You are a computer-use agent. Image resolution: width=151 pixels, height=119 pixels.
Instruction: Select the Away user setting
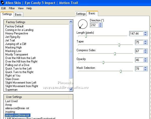(x=9, y=105)
